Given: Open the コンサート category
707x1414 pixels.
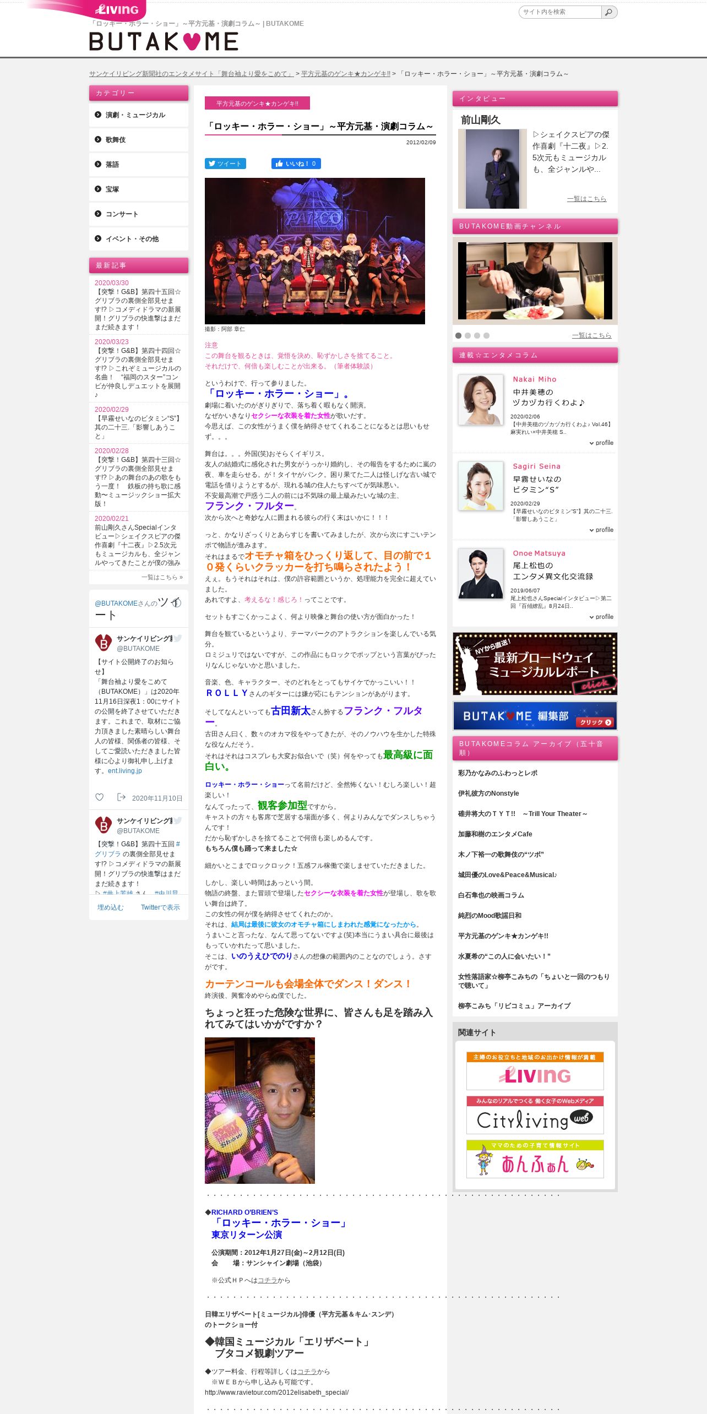Looking at the screenshot, I should click(139, 214).
